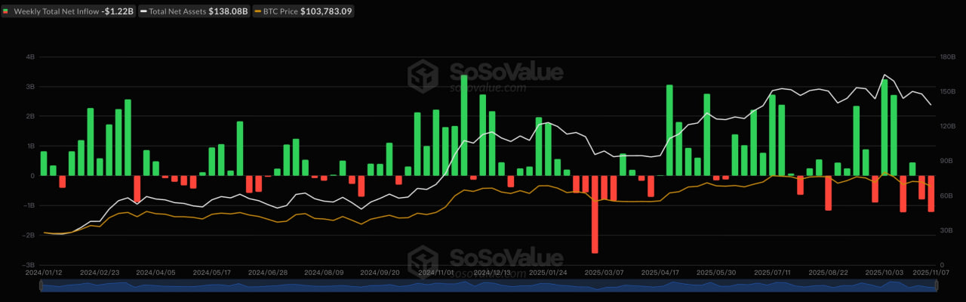Click left handle of date range slider
The image size is (966, 302).
point(41,286)
